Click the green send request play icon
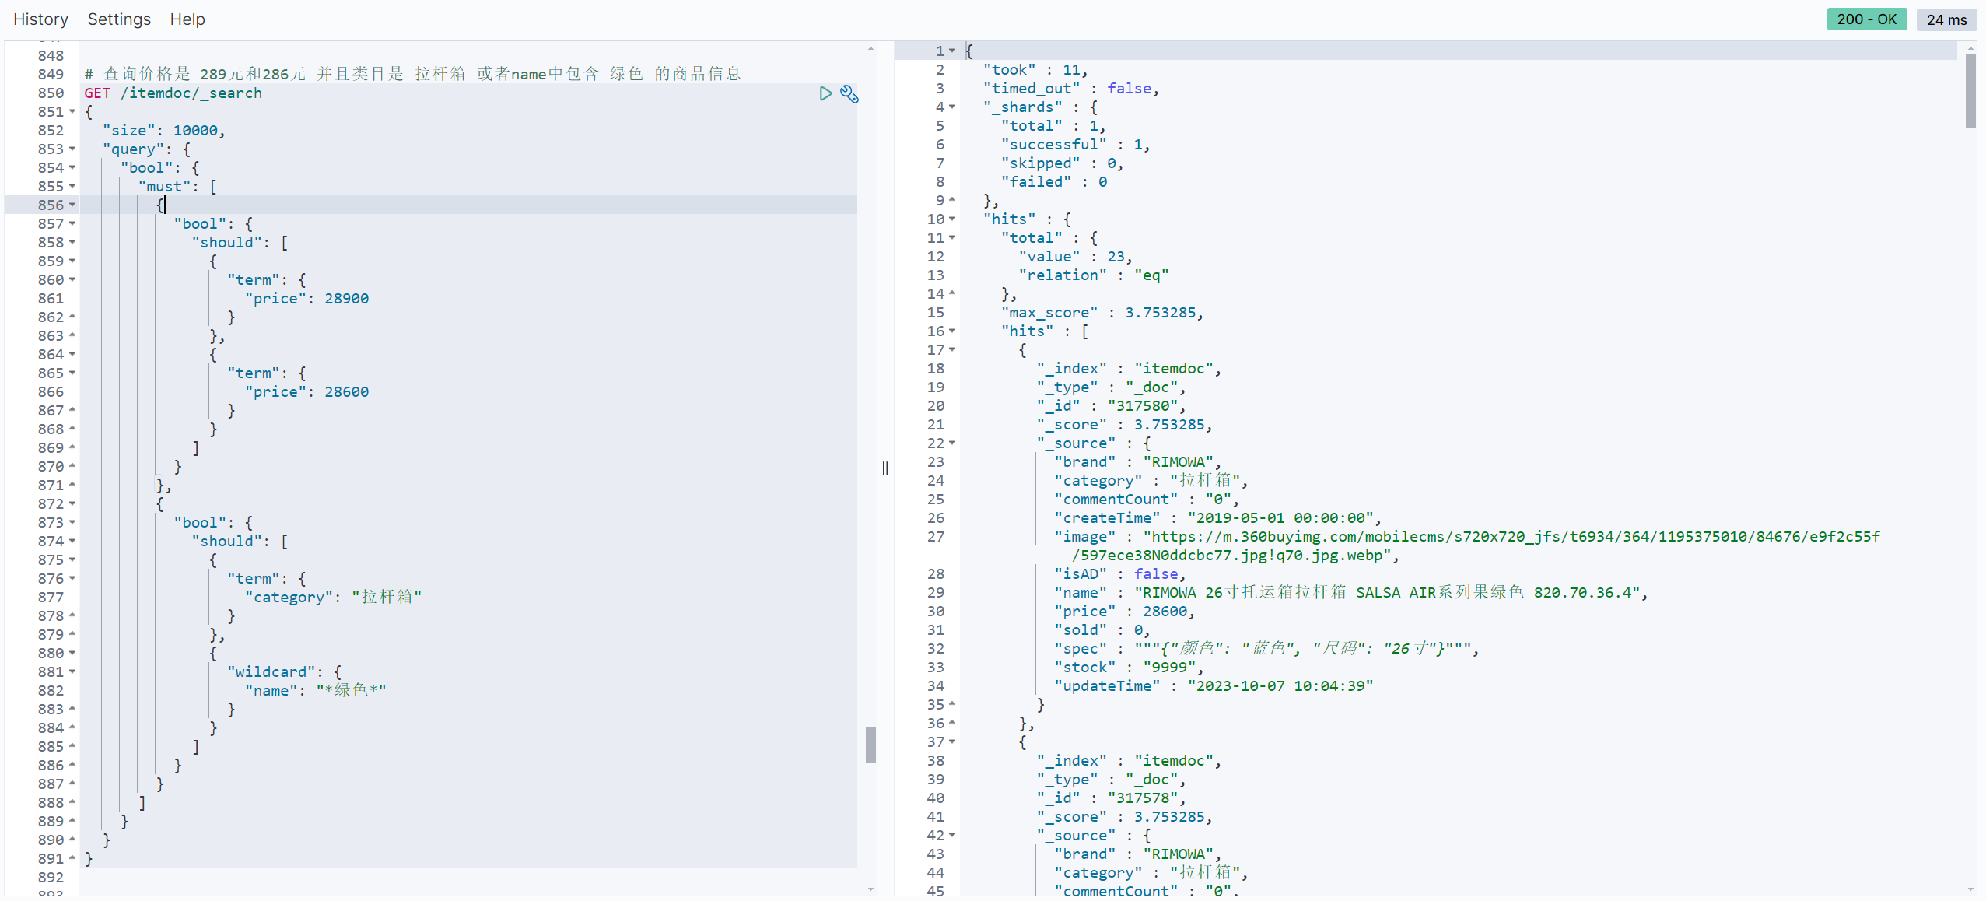The height and width of the screenshot is (901, 1986). [825, 93]
